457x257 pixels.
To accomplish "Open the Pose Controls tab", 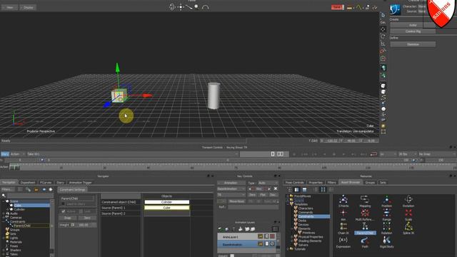I will coord(295,183).
